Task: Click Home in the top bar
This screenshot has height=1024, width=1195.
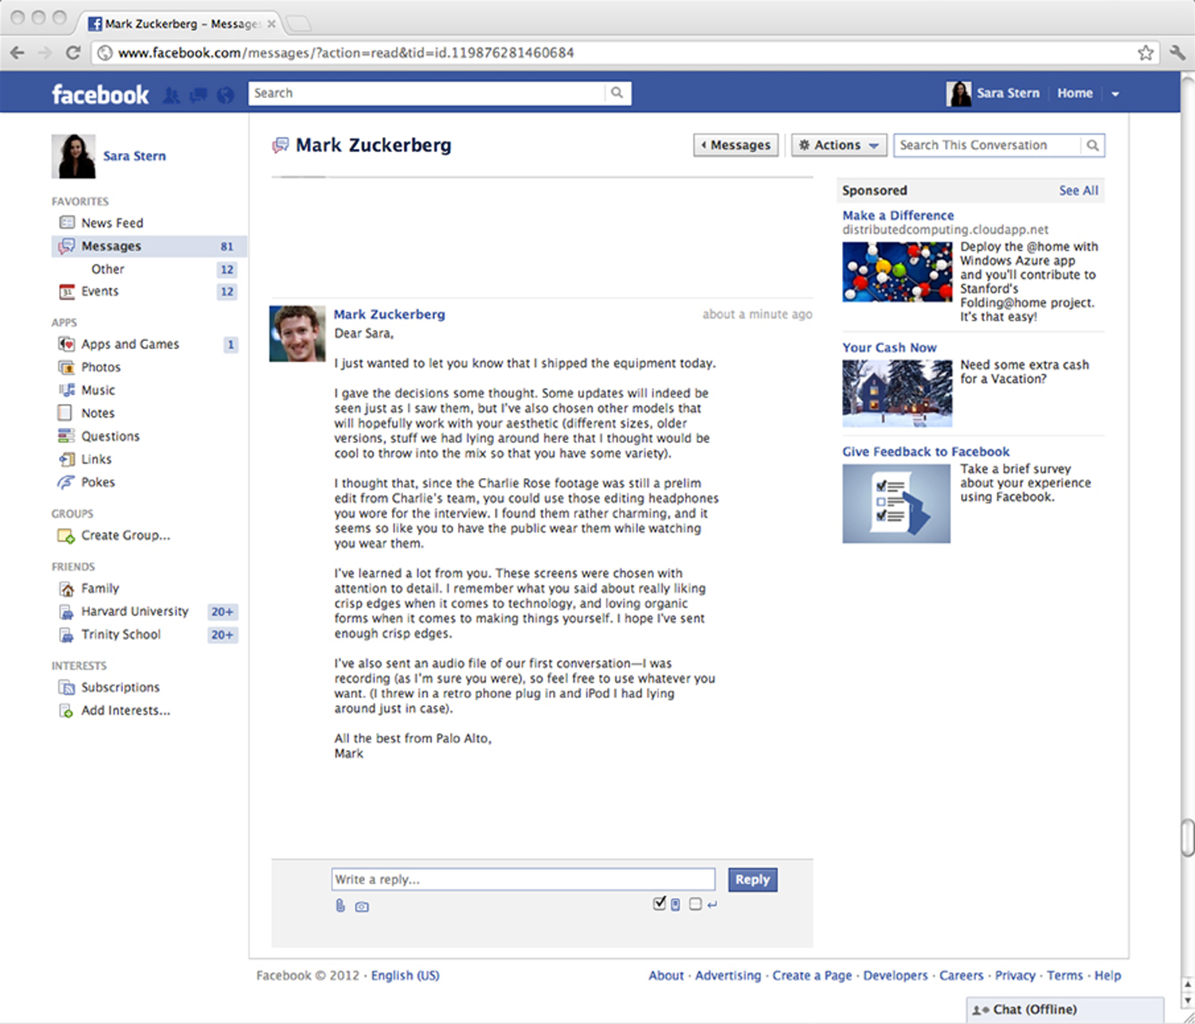Action: 1075,93
